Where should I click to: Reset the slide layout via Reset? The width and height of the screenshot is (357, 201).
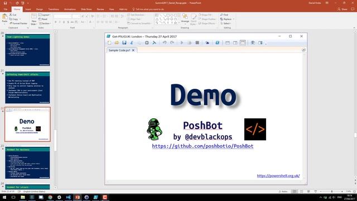[x=44, y=19]
